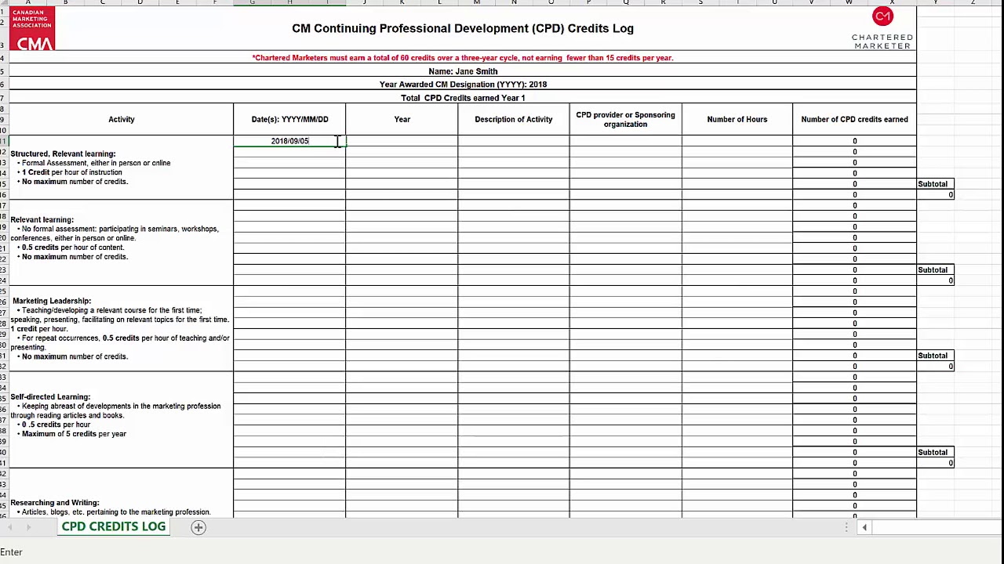Add a new sheet with plus icon

coord(198,527)
